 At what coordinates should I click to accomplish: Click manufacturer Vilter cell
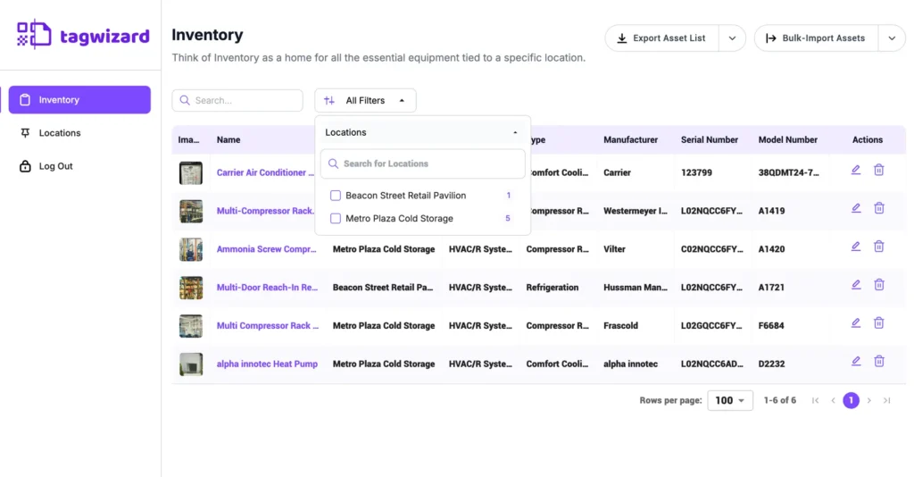click(614, 249)
